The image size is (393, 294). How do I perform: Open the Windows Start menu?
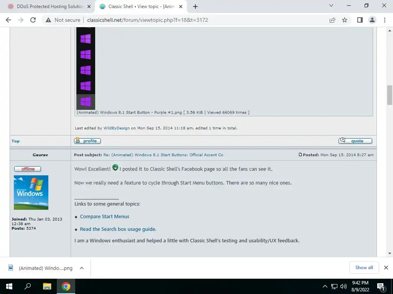click(x=9, y=286)
